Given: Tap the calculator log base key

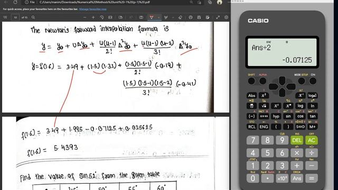Looking at the screenshot, I should click(x=312, y=96).
